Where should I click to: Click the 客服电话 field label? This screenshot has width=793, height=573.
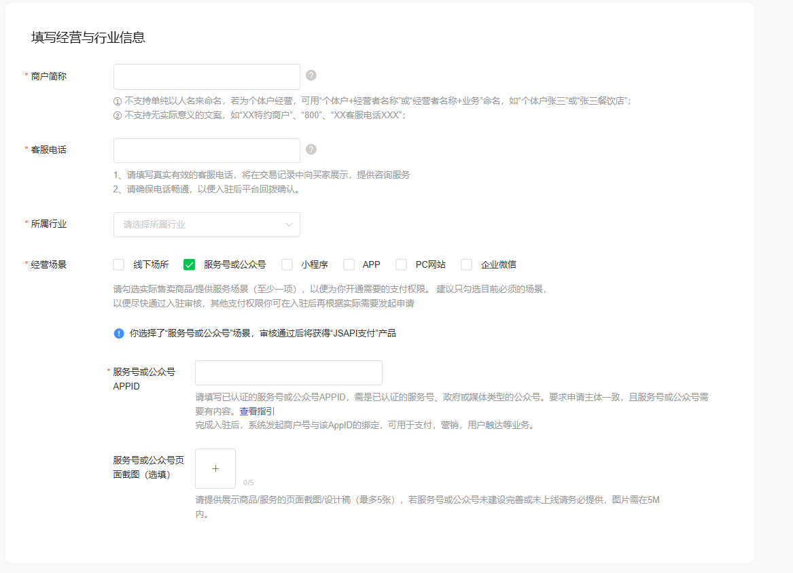click(49, 150)
